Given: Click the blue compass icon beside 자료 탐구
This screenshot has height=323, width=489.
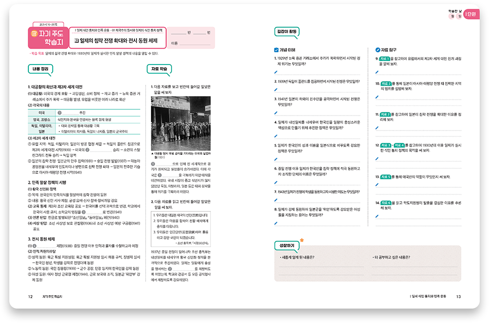Looking at the screenshot, I should [378, 50].
